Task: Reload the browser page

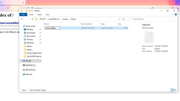Action: [8, 8]
